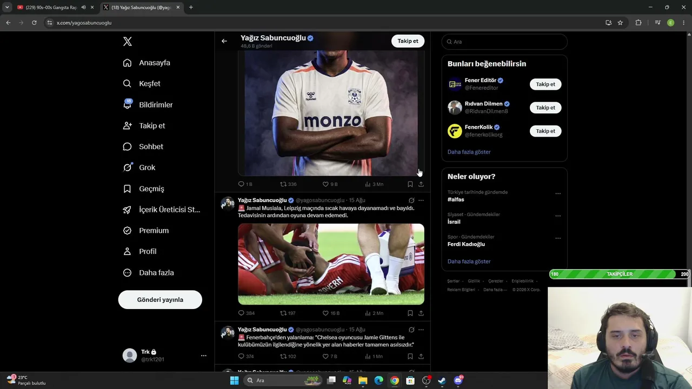Open options for the İsrail trend

tap(558, 216)
